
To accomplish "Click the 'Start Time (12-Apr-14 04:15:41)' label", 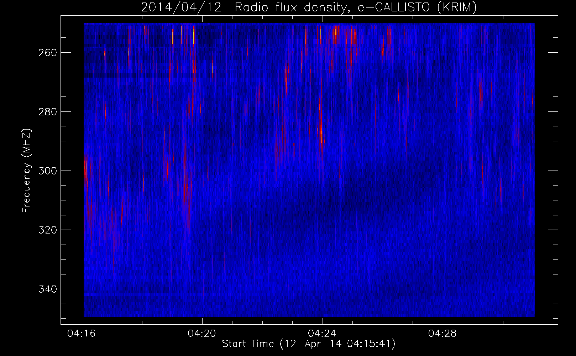I will (309, 344).
